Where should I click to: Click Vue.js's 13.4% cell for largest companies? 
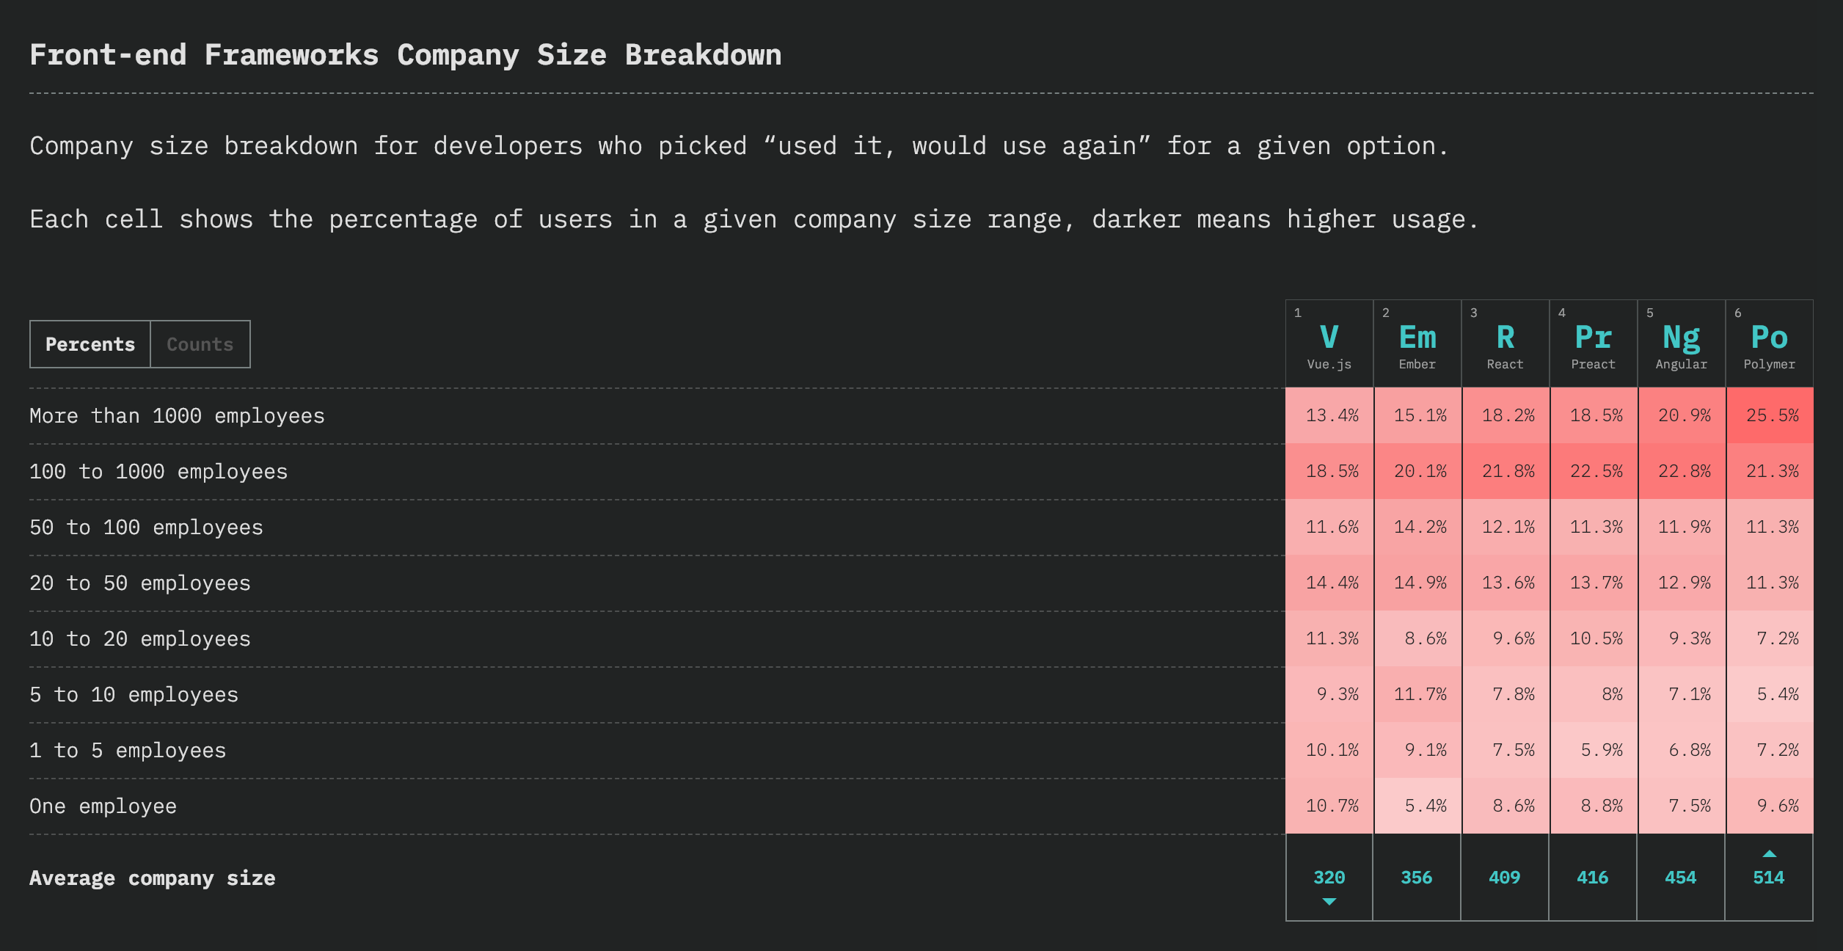tap(1329, 415)
